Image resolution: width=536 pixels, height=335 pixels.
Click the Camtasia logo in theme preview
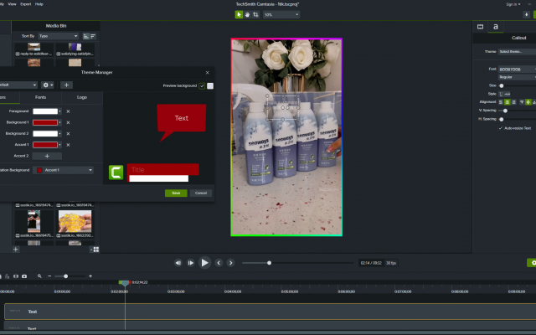pos(116,173)
